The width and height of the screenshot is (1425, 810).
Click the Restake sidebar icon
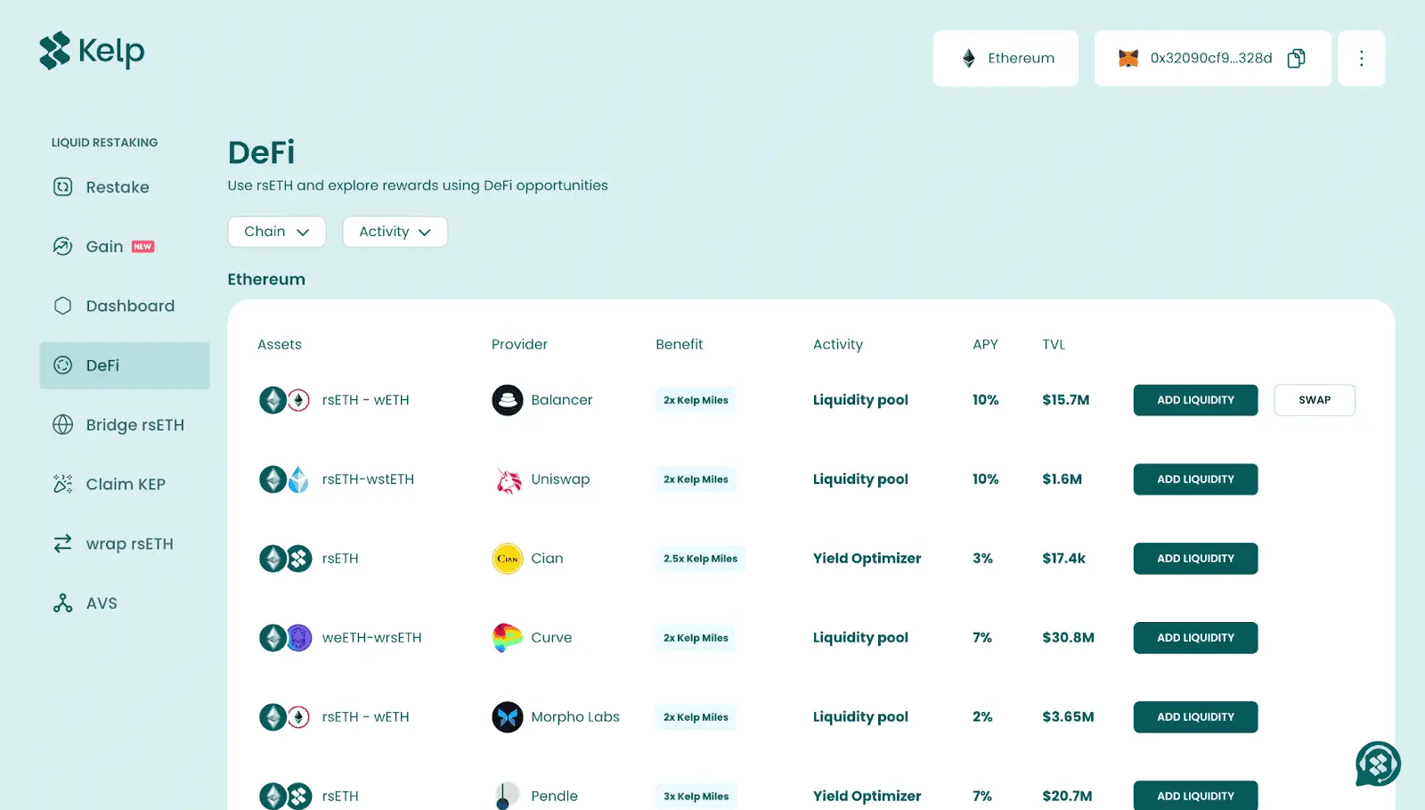(x=62, y=187)
